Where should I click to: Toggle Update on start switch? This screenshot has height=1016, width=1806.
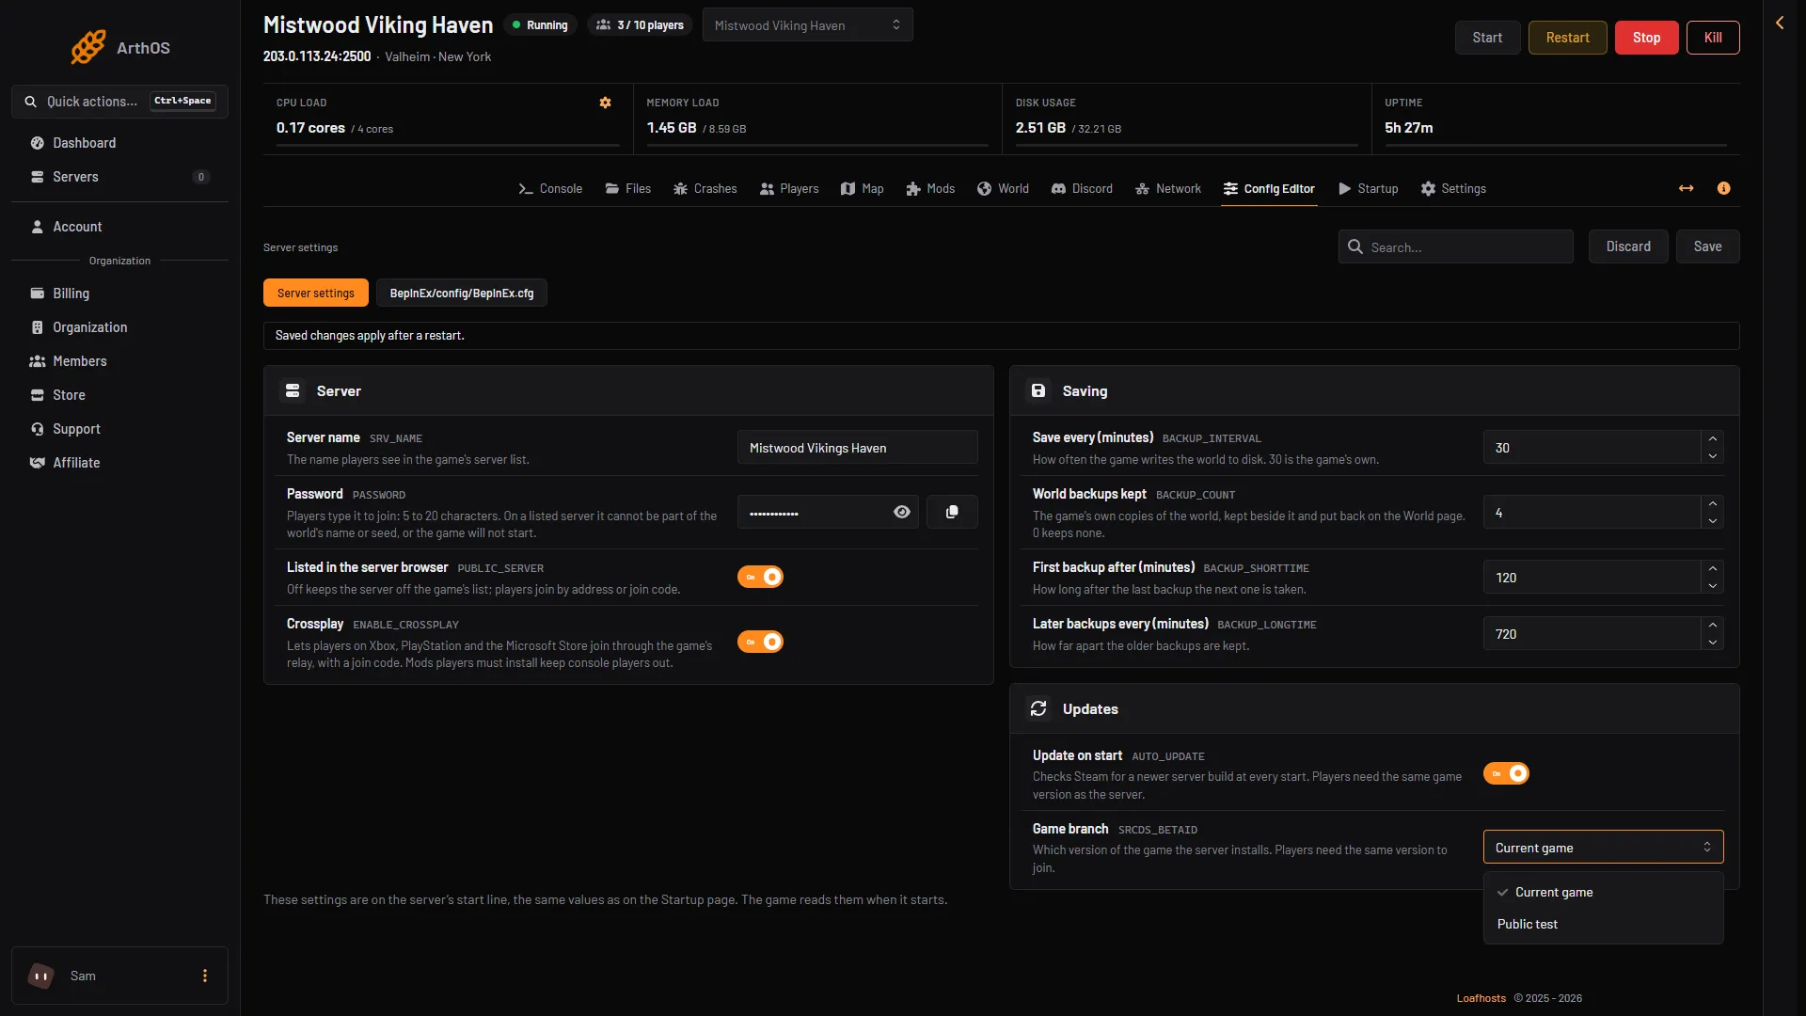click(x=1506, y=773)
